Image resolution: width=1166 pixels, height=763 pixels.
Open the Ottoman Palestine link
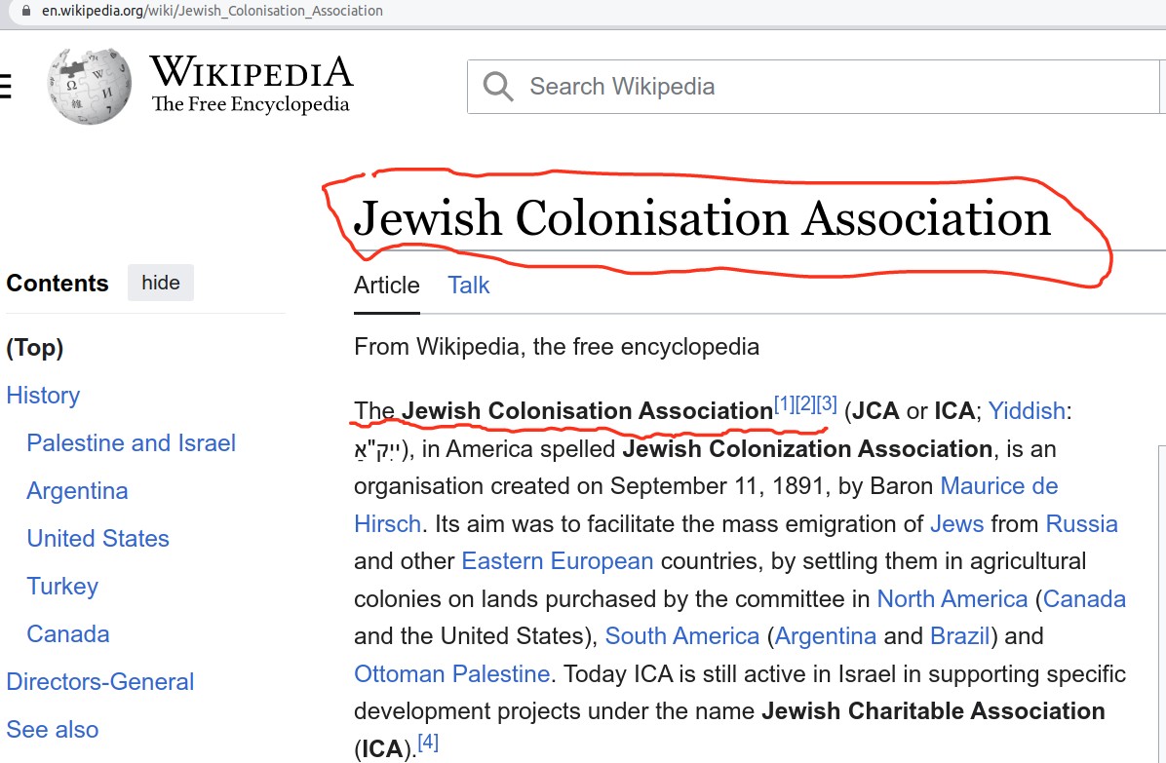click(452, 673)
